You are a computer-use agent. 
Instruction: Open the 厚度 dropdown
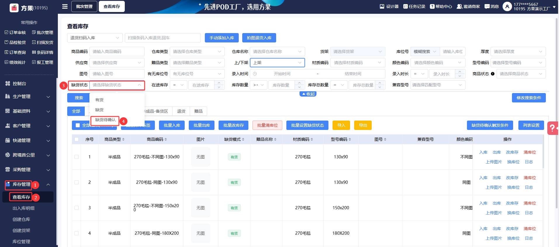[x=518, y=52]
